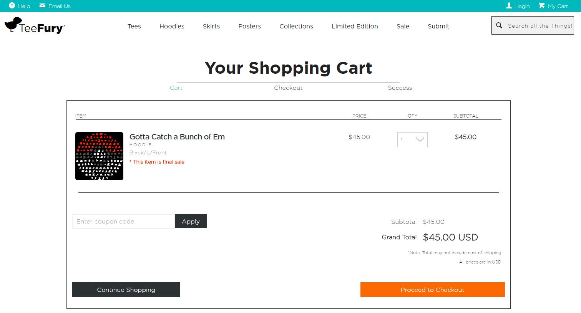
Task: Click Continue Shopping
Action: point(126,290)
